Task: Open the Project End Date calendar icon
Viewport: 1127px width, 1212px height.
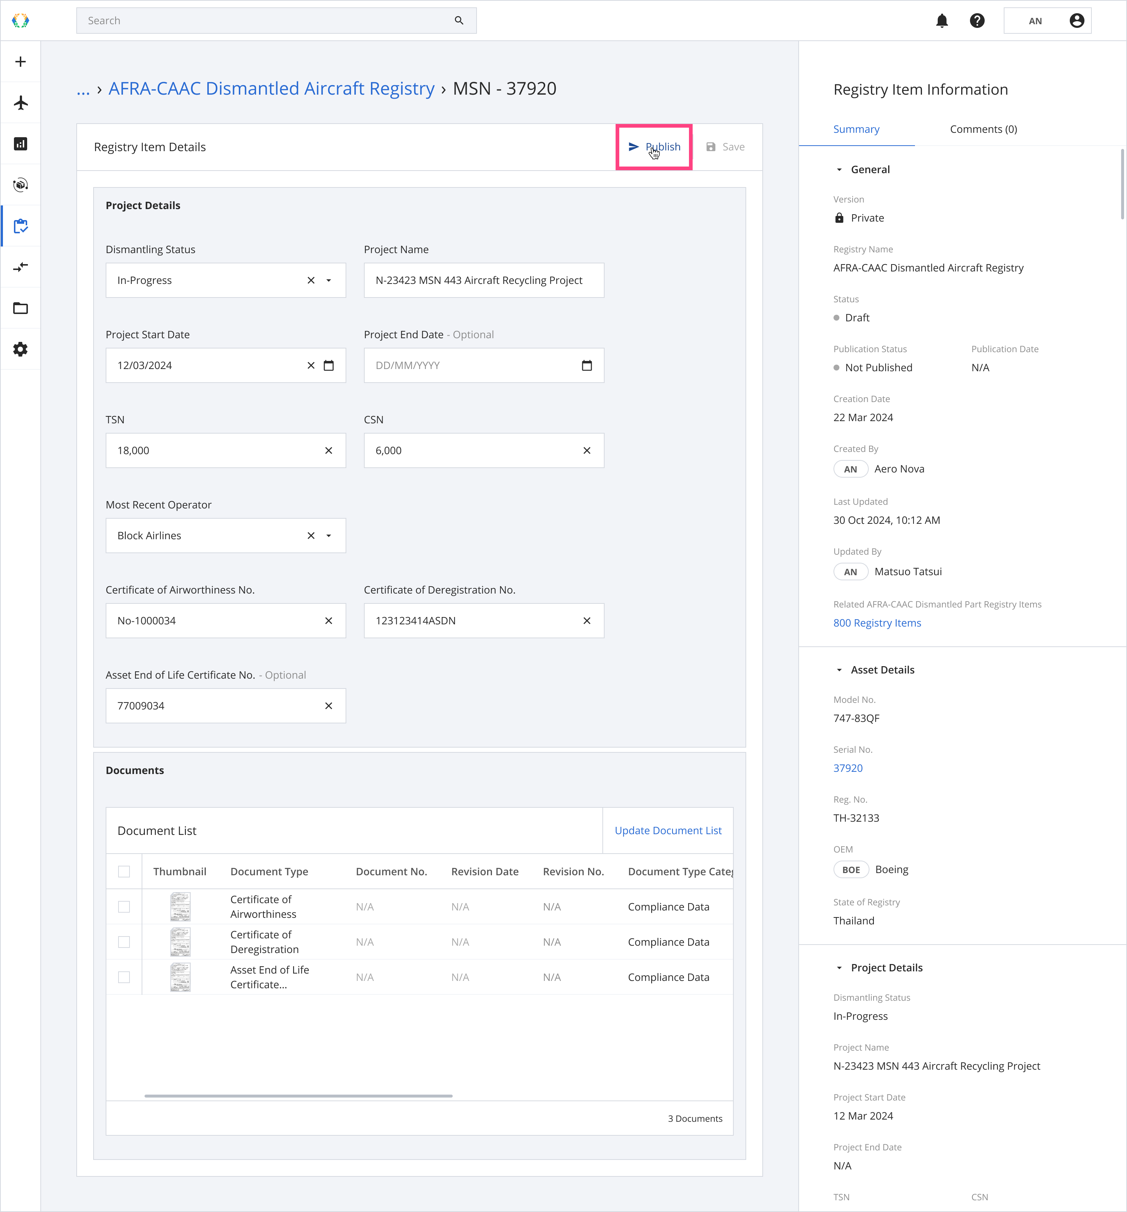Action: (587, 365)
